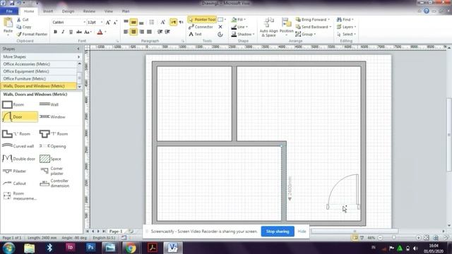Screen dimensions: 452x254
Task: Open the font name dropdown
Action: point(84,22)
